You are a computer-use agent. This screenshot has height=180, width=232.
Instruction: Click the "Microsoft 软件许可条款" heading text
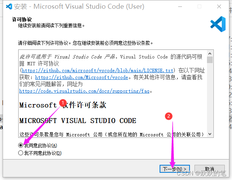tap(63, 105)
